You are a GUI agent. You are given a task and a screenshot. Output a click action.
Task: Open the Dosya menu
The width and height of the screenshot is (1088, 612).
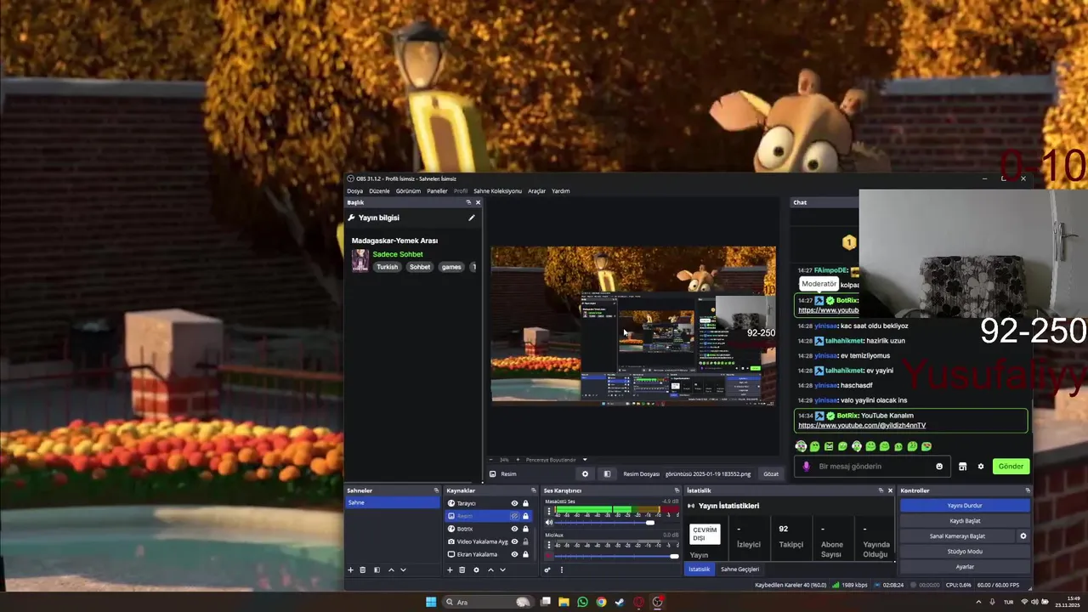tap(354, 191)
